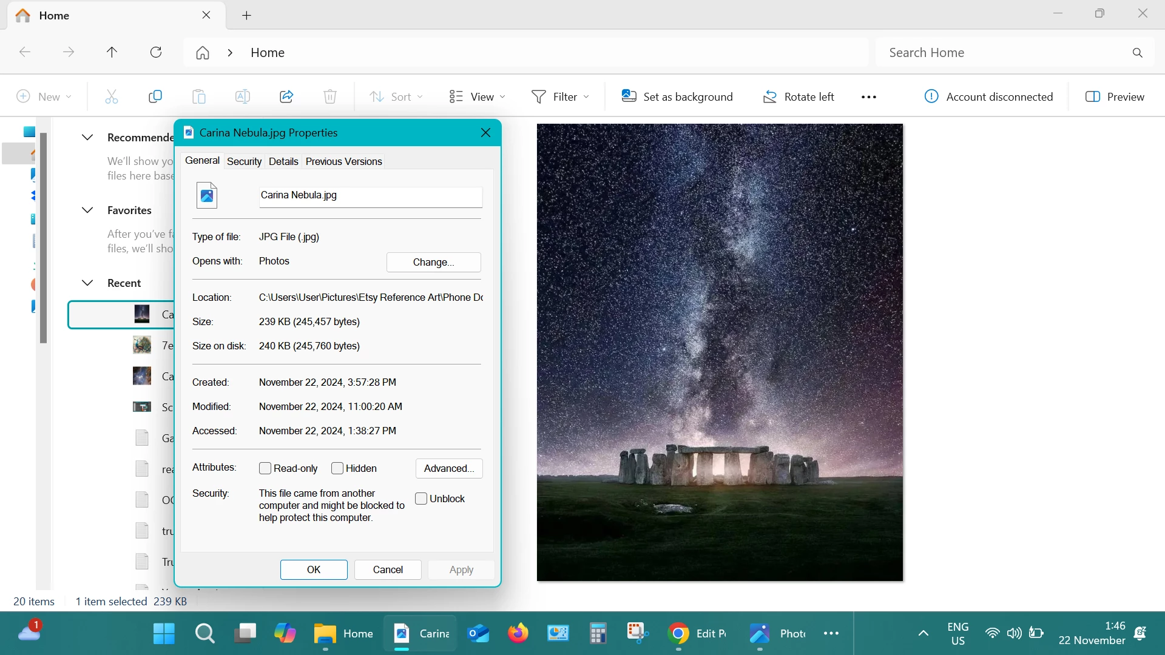
Task: Check the Hidden attribute checkbox
Action: coord(337,468)
